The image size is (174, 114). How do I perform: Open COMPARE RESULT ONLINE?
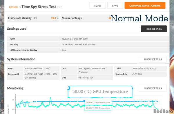click(145, 5)
